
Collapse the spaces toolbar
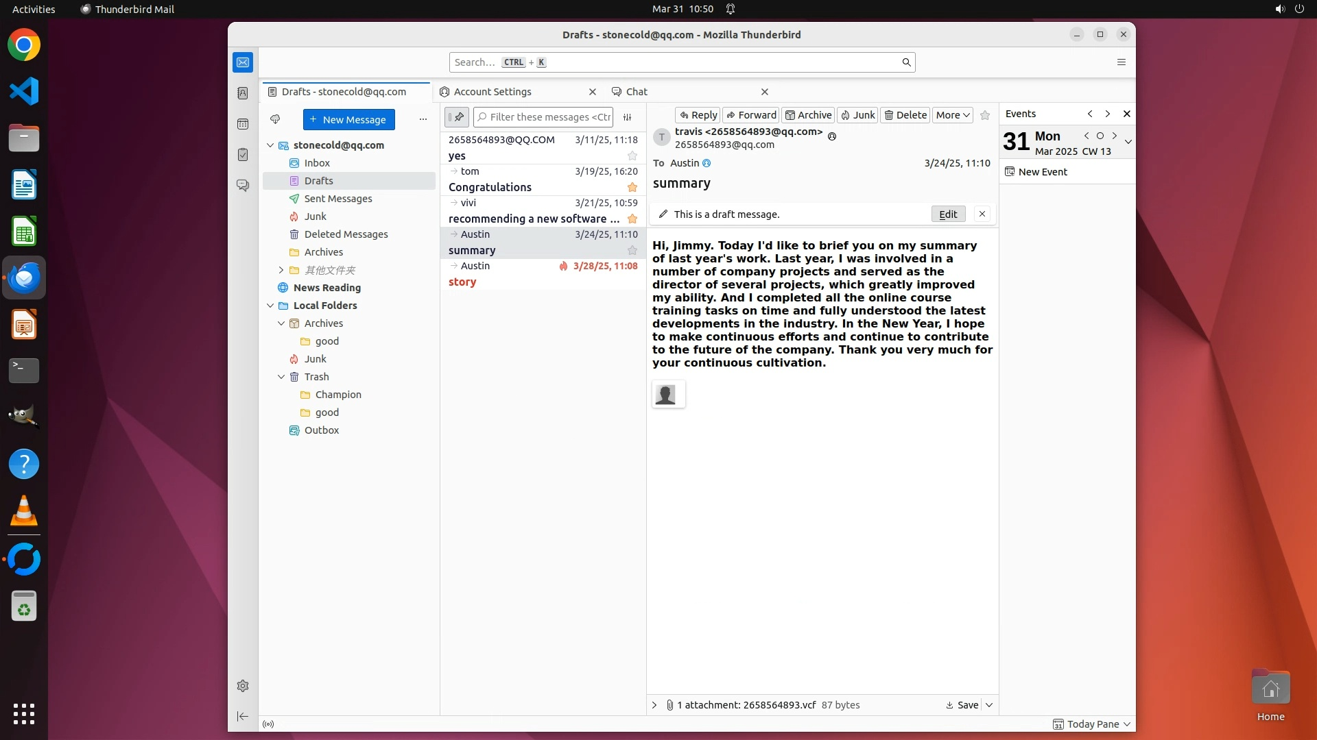[x=243, y=716]
